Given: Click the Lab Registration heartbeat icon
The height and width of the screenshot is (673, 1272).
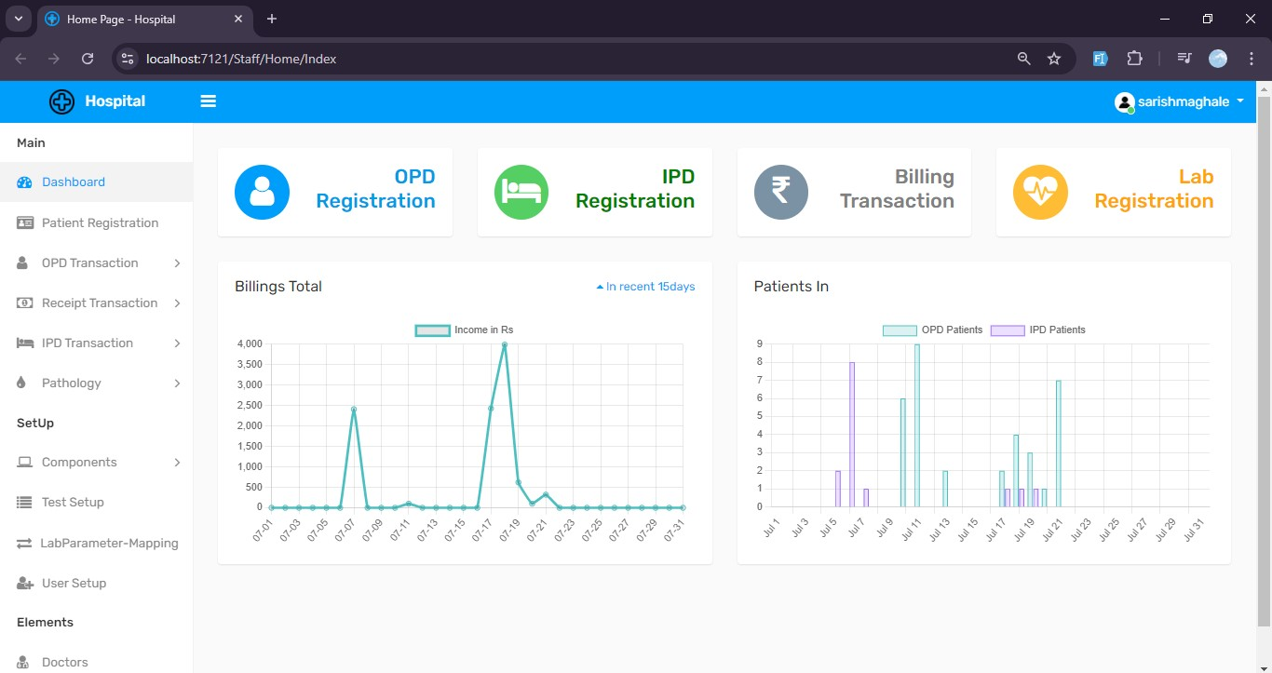Looking at the screenshot, I should pyautogui.click(x=1040, y=192).
